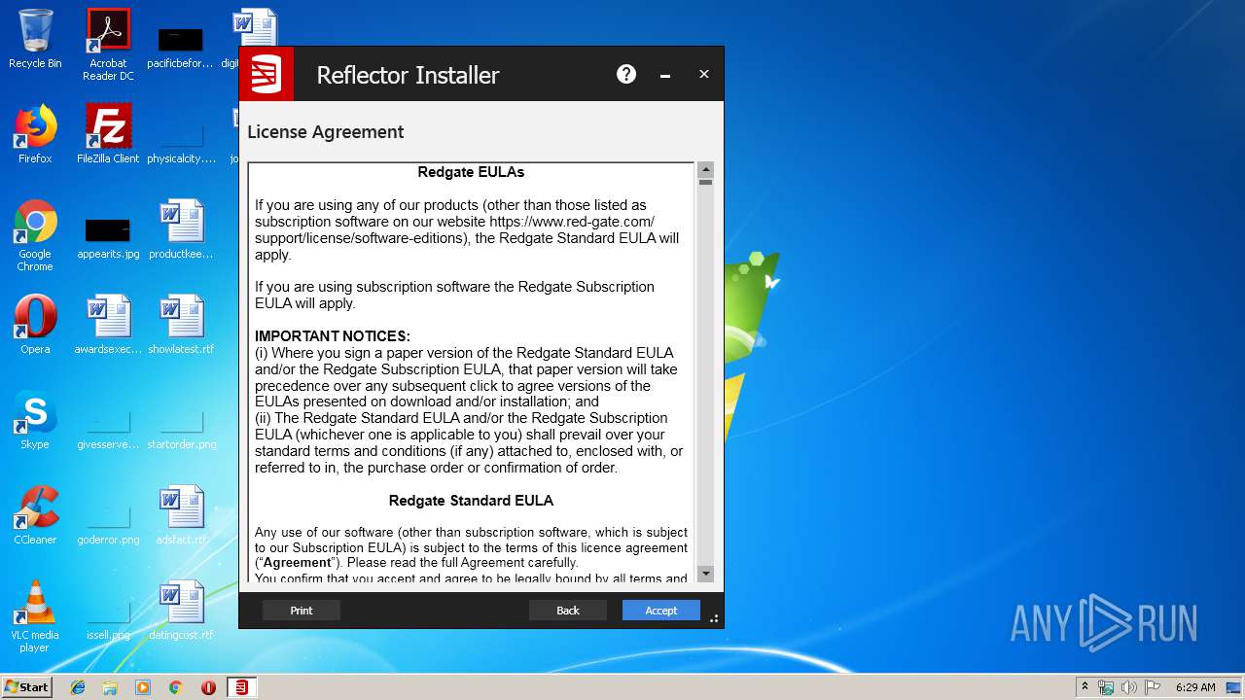
Task: Select the Google Chrome desktop shortcut
Action: pyautogui.click(x=35, y=235)
